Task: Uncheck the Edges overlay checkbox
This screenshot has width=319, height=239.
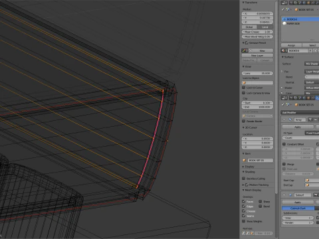Action: [x=244, y=206]
